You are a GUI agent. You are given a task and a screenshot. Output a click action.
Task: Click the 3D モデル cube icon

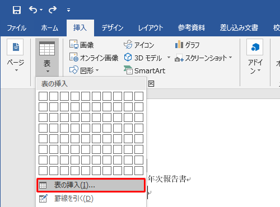[128, 57]
